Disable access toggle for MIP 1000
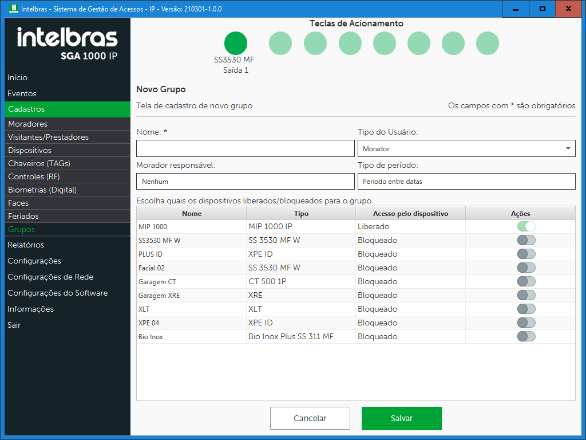Viewport: 586px width, 440px height. (526, 226)
